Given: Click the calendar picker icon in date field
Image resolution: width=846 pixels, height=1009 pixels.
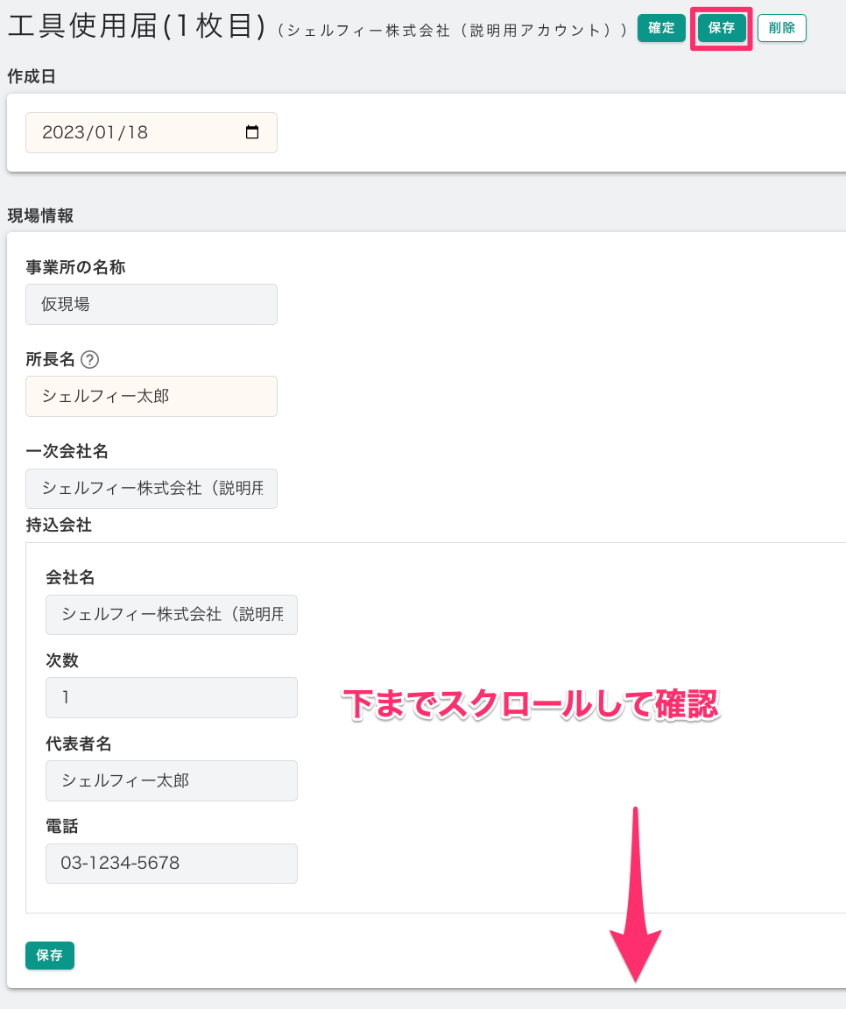Looking at the screenshot, I should pos(252,133).
